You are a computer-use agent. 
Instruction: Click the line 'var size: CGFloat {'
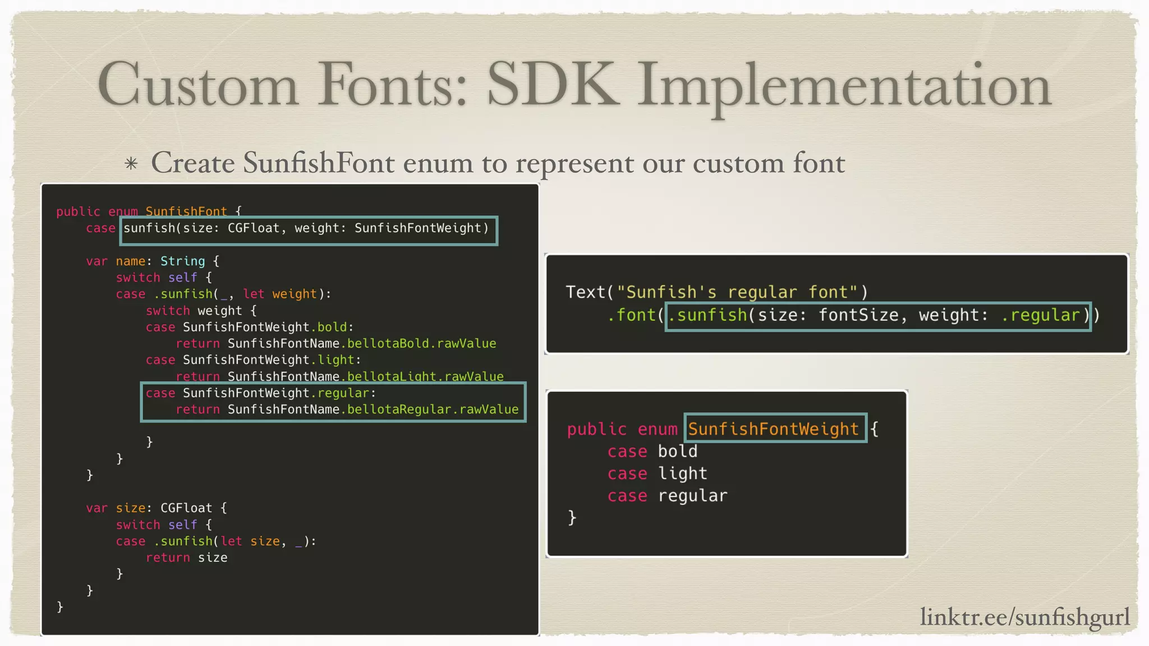tap(157, 508)
